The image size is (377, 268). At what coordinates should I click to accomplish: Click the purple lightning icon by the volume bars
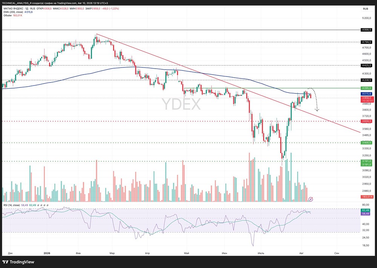(x=311, y=199)
